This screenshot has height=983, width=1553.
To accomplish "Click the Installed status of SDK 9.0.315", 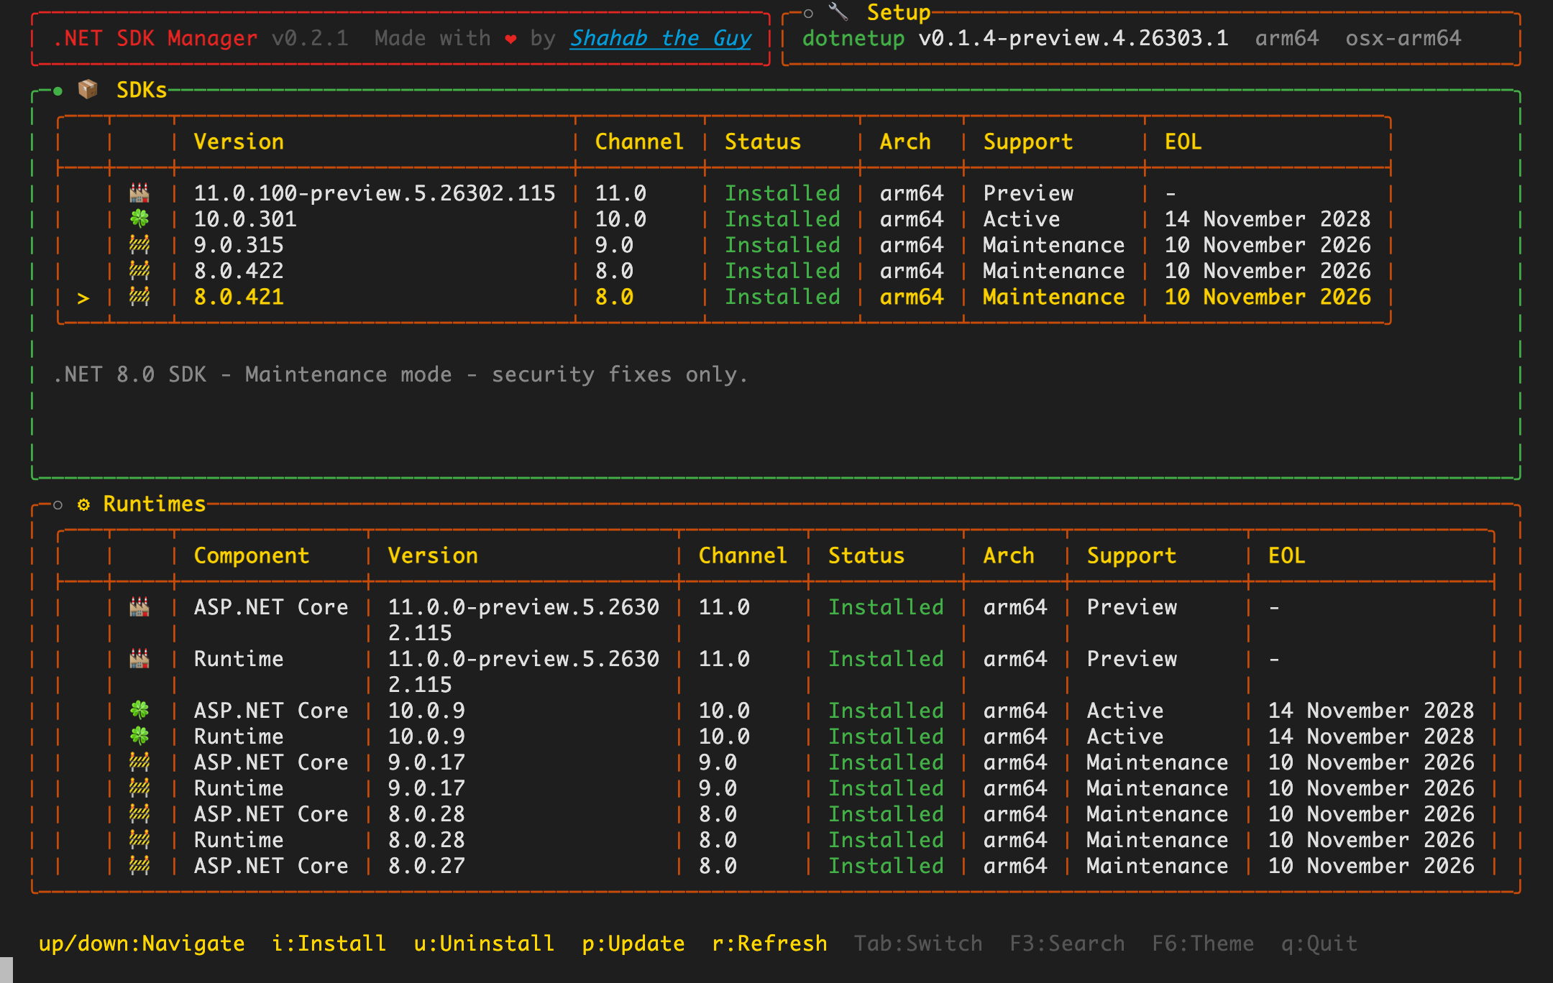I will [782, 245].
